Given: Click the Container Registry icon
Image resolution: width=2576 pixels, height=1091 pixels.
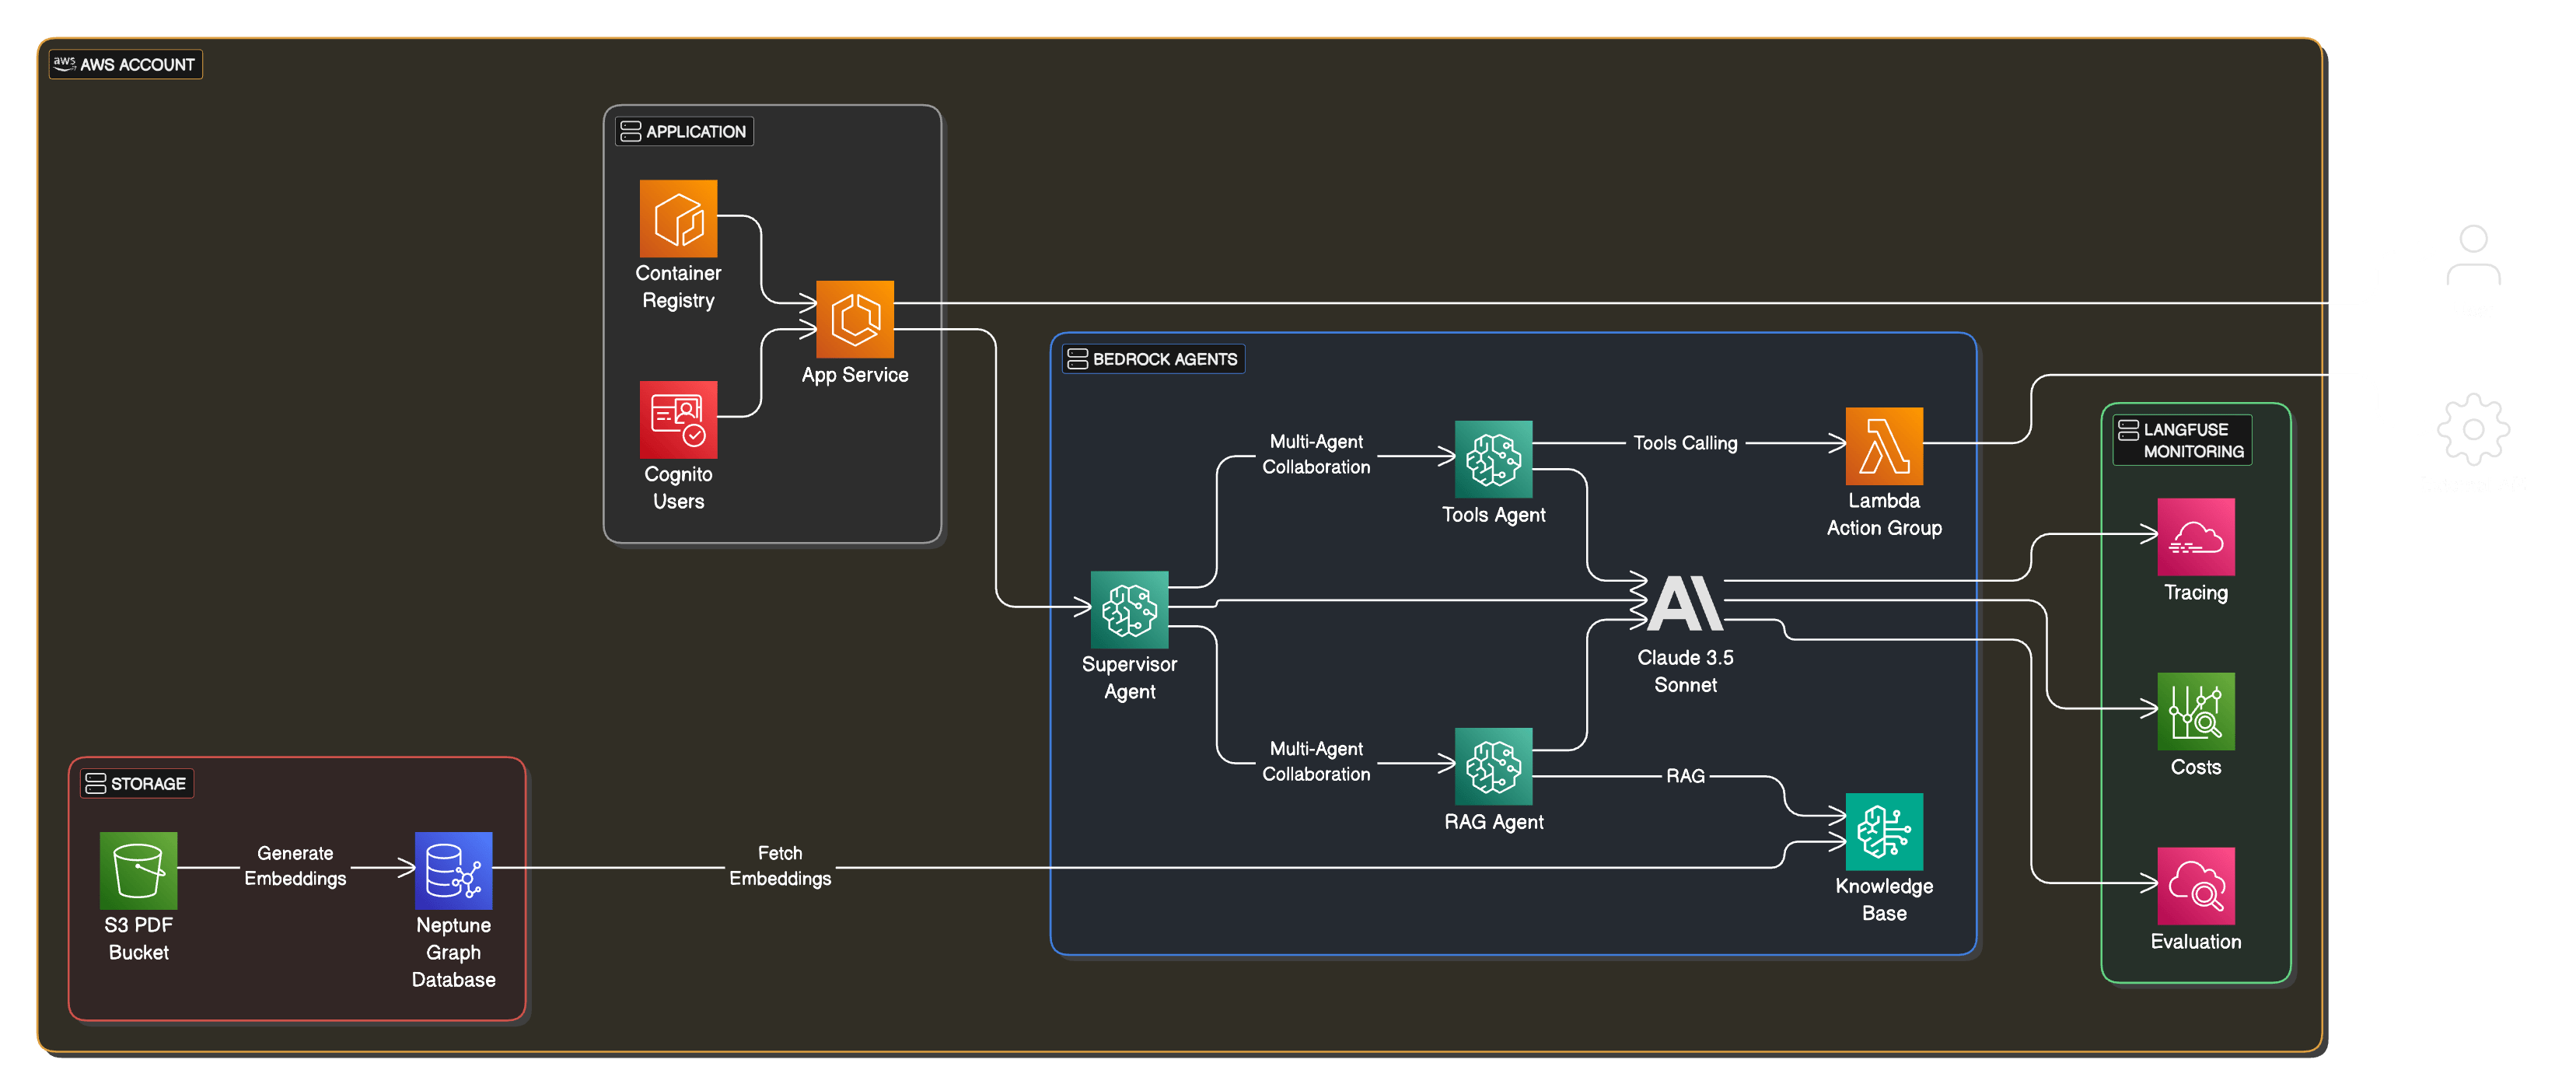Looking at the screenshot, I should coord(678,218).
